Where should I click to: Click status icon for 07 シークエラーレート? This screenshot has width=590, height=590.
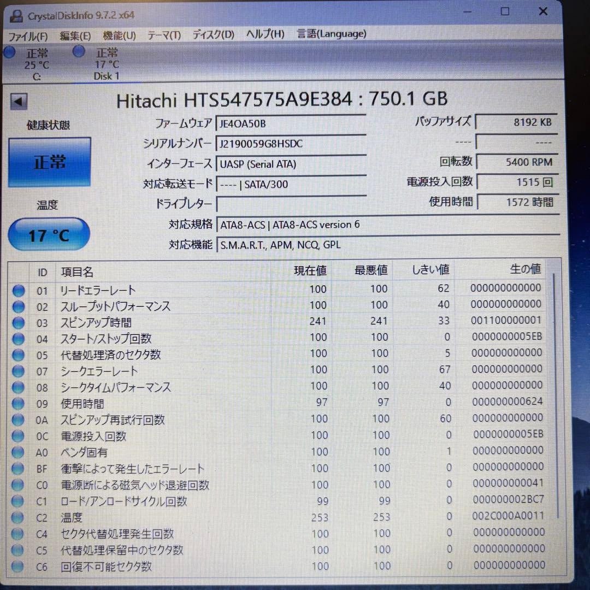[18, 371]
